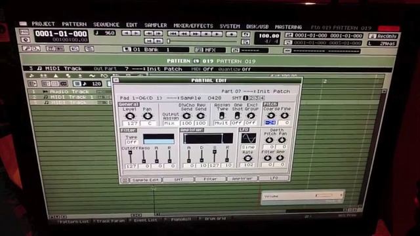Select the Audio Track row

click(69, 92)
